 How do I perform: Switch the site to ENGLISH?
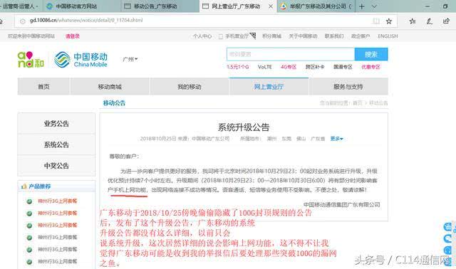click(x=388, y=36)
